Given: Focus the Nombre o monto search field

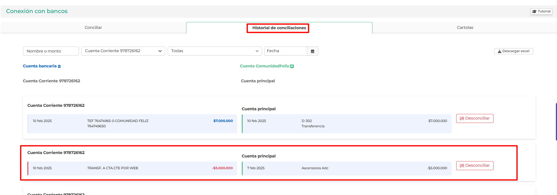Looking at the screenshot, I should pos(51,51).
